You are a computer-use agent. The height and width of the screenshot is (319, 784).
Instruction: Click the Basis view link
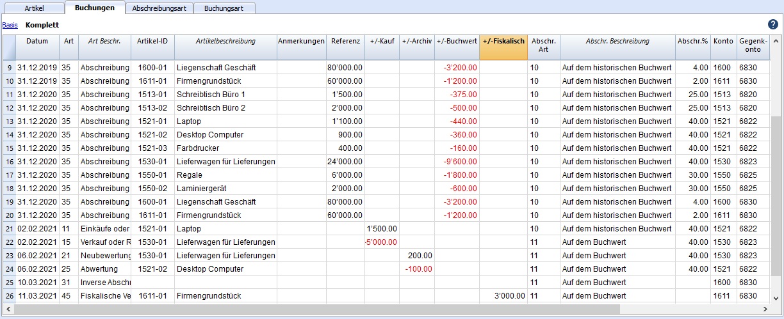[10, 26]
